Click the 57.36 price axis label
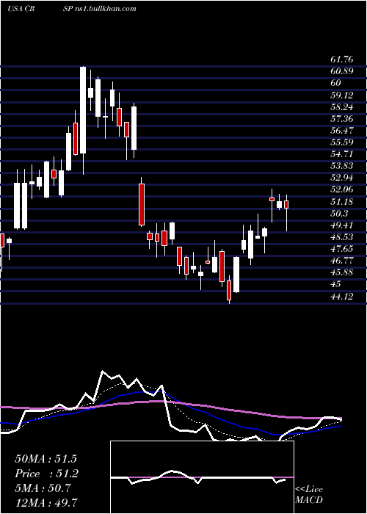This screenshot has height=514, width=367. click(342, 119)
